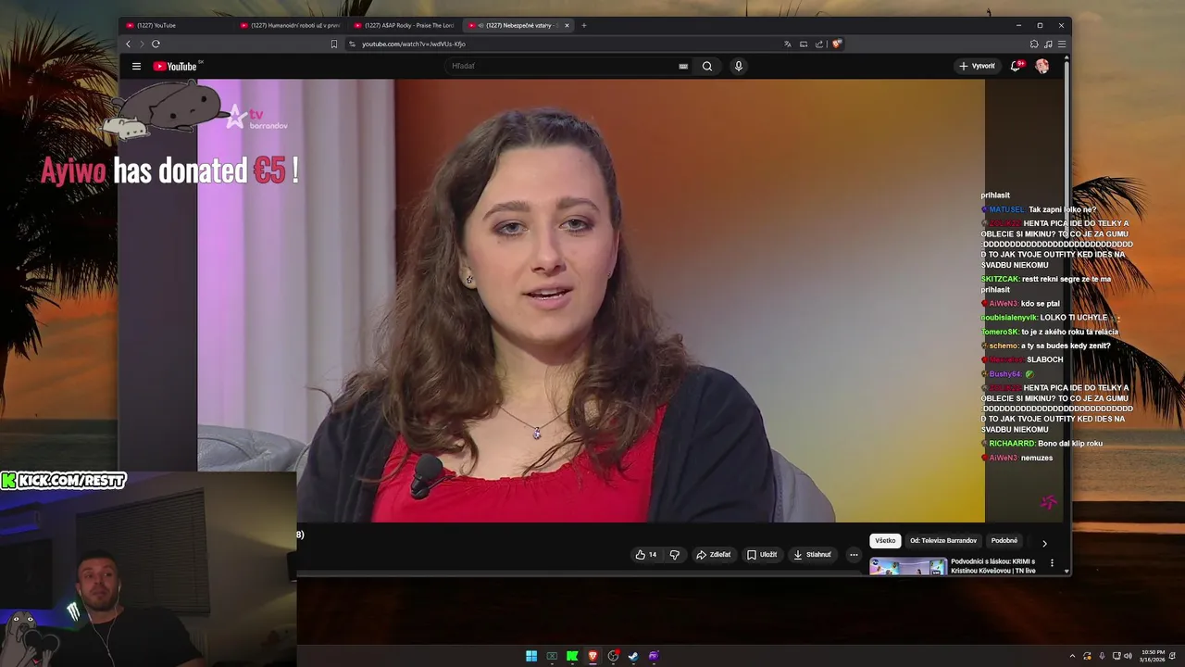Open the Podvodníci s láskou video thumbnail

coord(908,566)
